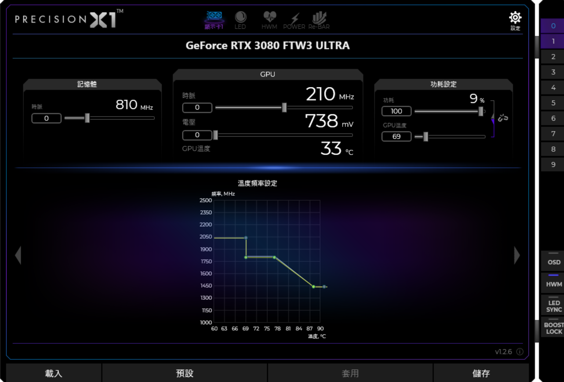Screen dimensions: 564x382
Task: Open the LED settings icon
Action: point(240,20)
